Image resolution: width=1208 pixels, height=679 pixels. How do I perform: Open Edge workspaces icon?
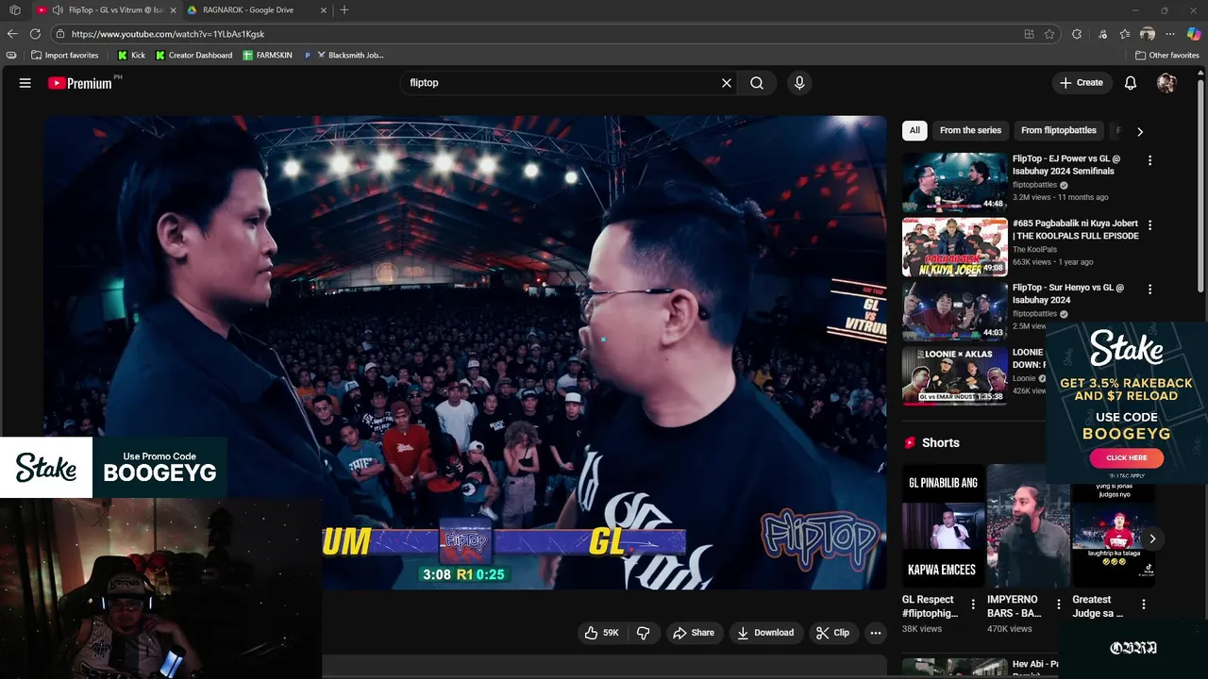click(14, 10)
